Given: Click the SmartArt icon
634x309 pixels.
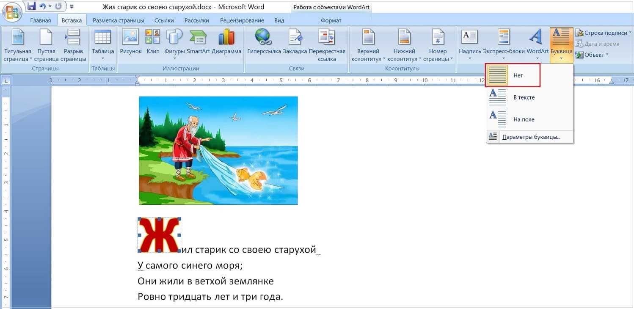Looking at the screenshot, I should 198,42.
